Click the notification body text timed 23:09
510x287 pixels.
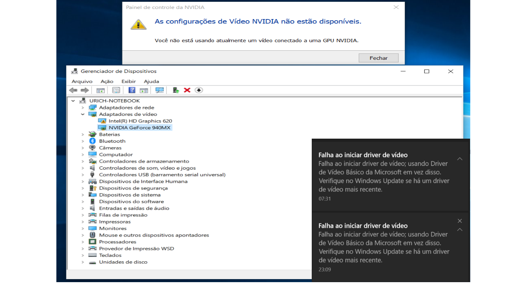(x=384, y=247)
